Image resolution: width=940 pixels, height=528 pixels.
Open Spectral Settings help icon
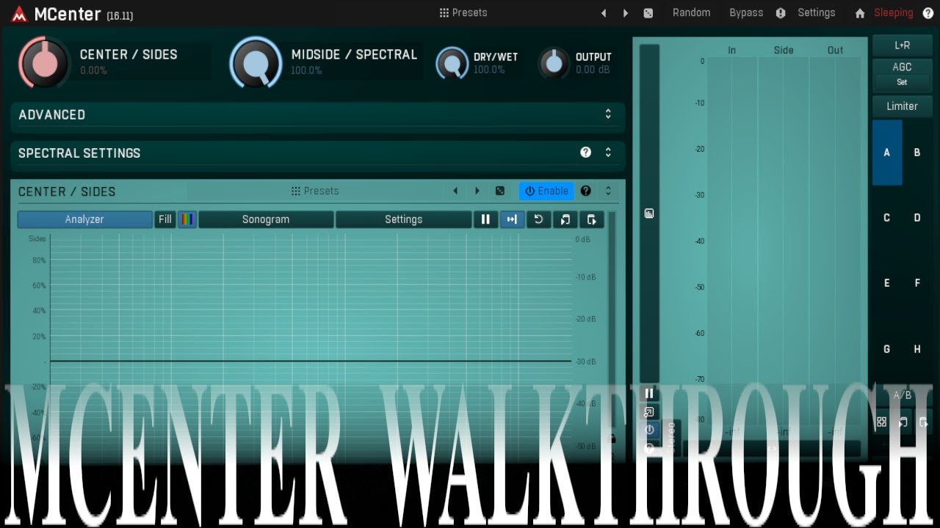(585, 153)
